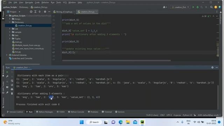Open Services tool window

click(x=120, y=112)
